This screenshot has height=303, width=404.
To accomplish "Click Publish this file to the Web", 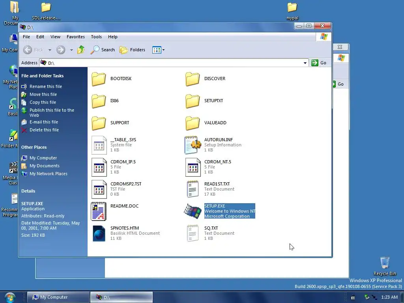I will click(52, 112).
